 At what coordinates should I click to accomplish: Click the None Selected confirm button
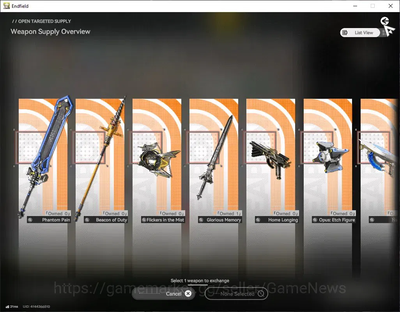pyautogui.click(x=237, y=294)
